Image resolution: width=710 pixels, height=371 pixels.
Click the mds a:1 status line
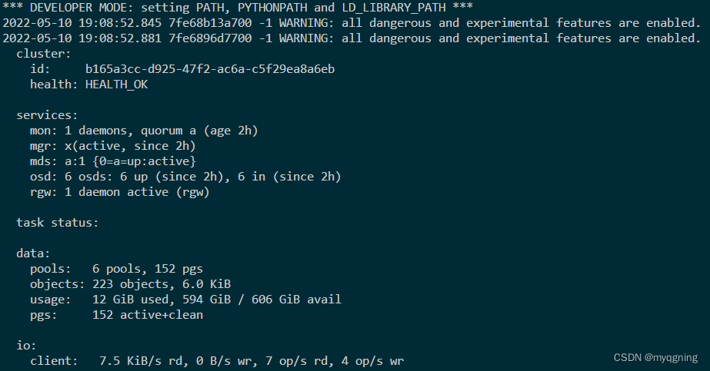[113, 161]
